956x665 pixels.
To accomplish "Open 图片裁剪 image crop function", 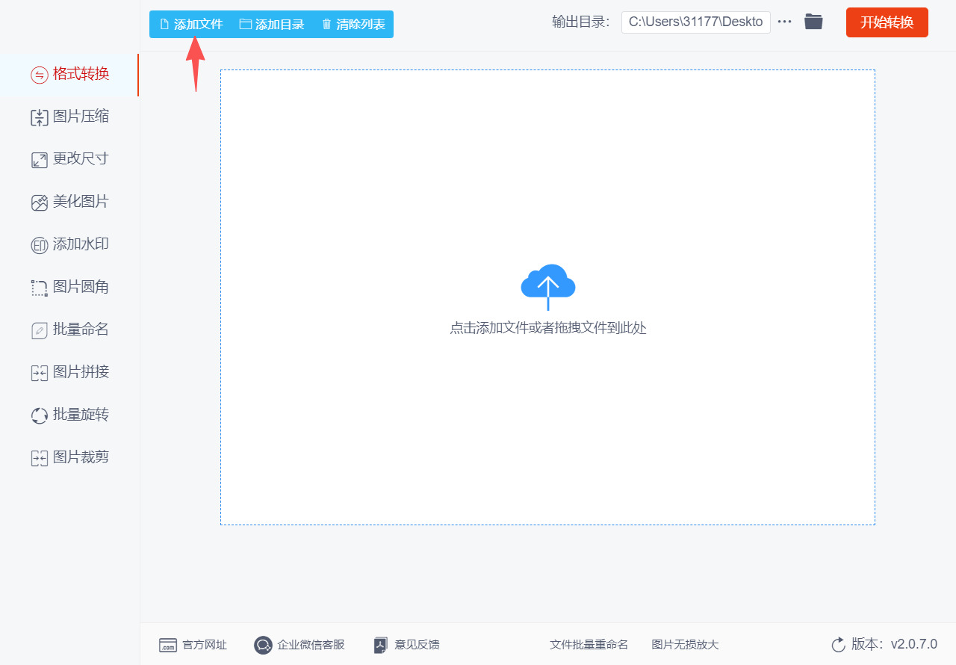I will [x=69, y=457].
